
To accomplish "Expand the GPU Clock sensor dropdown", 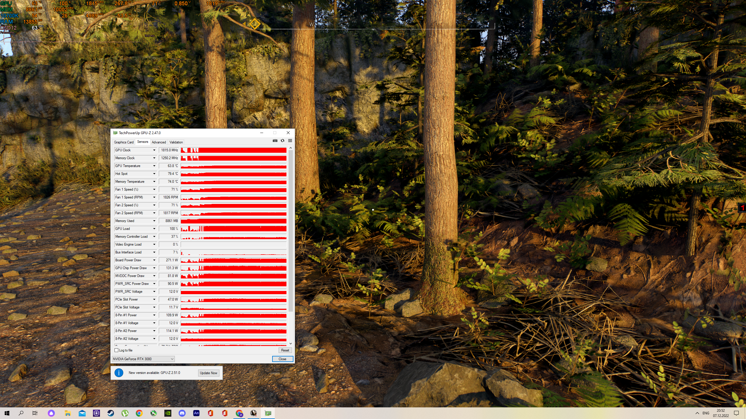I will (x=154, y=150).
